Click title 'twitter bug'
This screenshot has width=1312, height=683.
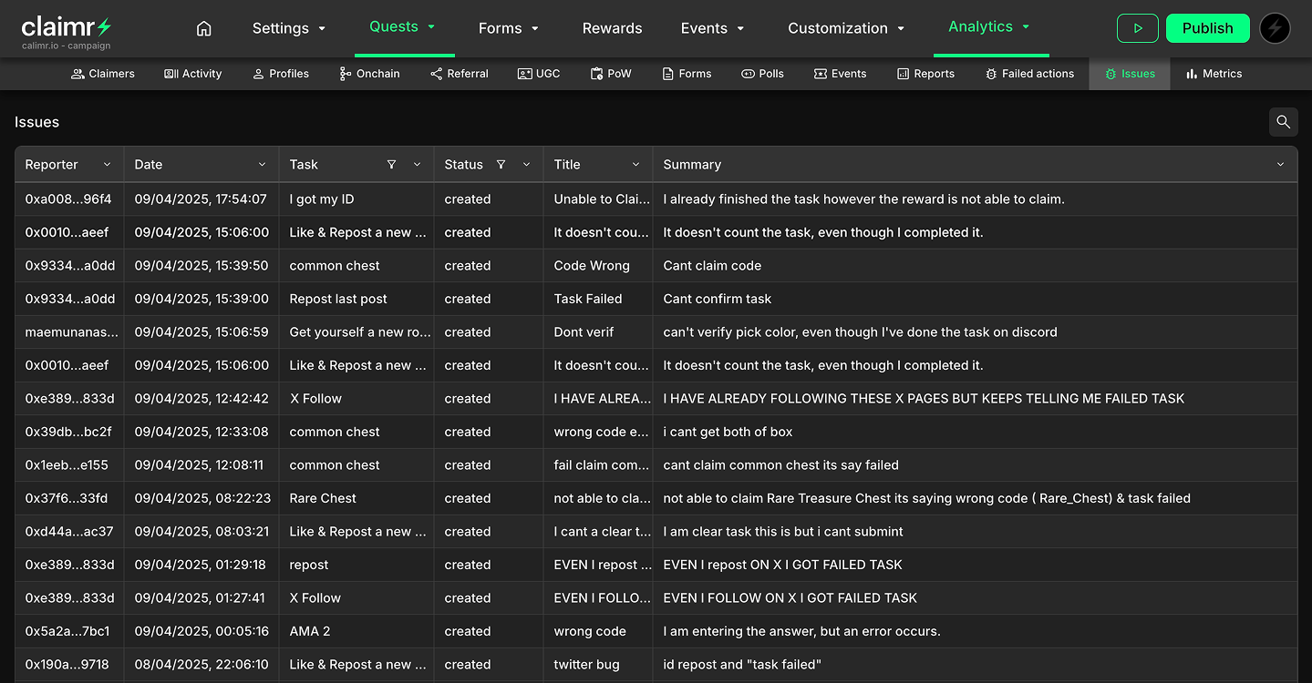[587, 665]
